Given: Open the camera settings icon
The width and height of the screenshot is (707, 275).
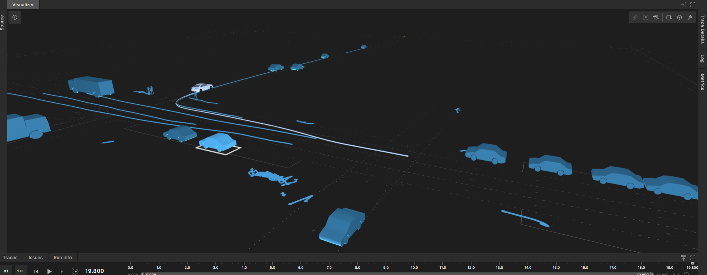Looking at the screenshot, I should 669,17.
